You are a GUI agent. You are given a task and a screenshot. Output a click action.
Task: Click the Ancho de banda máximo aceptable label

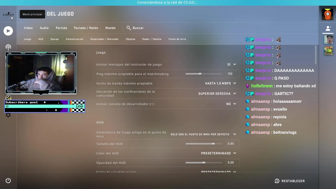pyautogui.click(x=124, y=83)
